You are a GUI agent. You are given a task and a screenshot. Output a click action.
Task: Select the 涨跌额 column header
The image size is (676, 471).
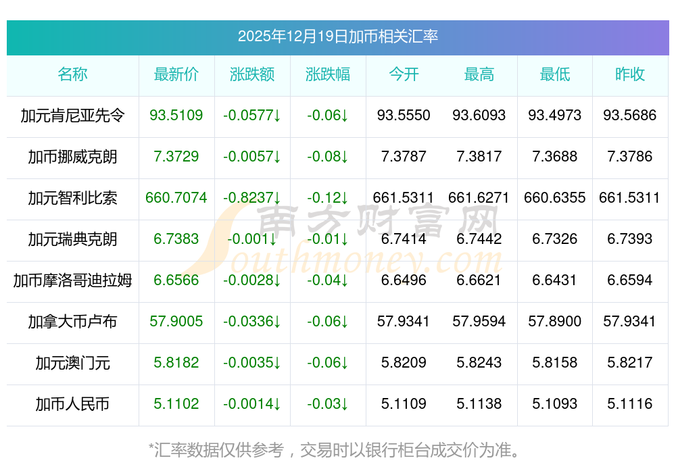252,74
